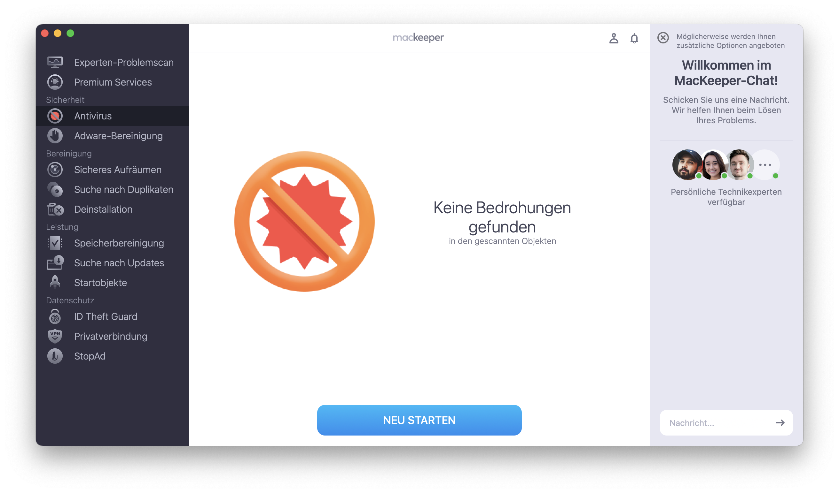This screenshot has height=493, width=839.
Task: Start Suche nach Updates
Action: (x=119, y=262)
